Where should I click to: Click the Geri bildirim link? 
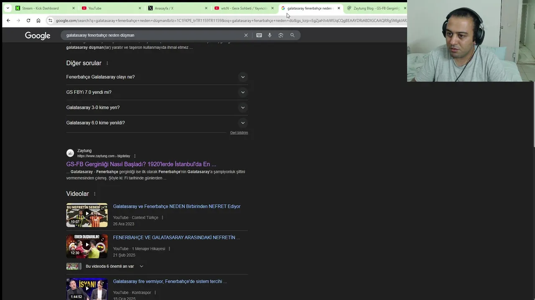pyautogui.click(x=239, y=132)
